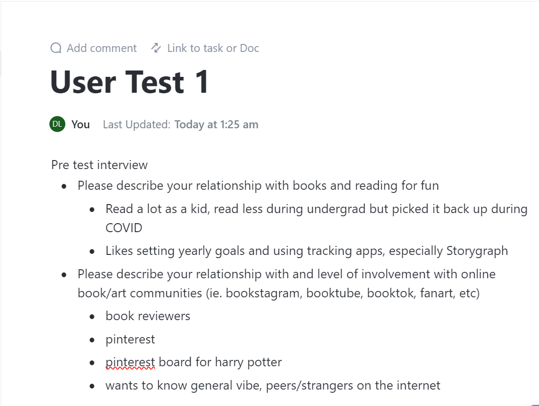This screenshot has height=406, width=539.
Task: Click the book reviewers bullet
Action: click(148, 316)
